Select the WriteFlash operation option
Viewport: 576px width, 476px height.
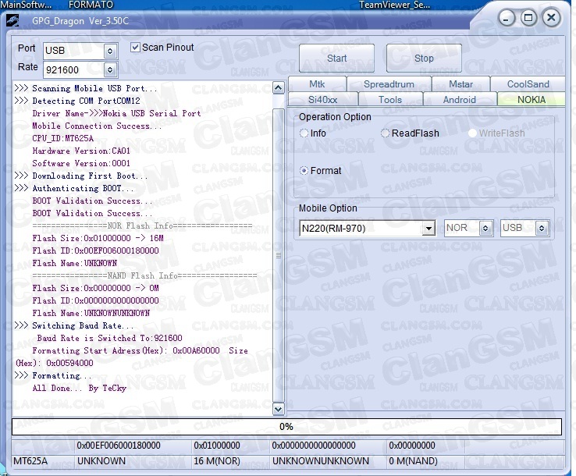pos(472,133)
